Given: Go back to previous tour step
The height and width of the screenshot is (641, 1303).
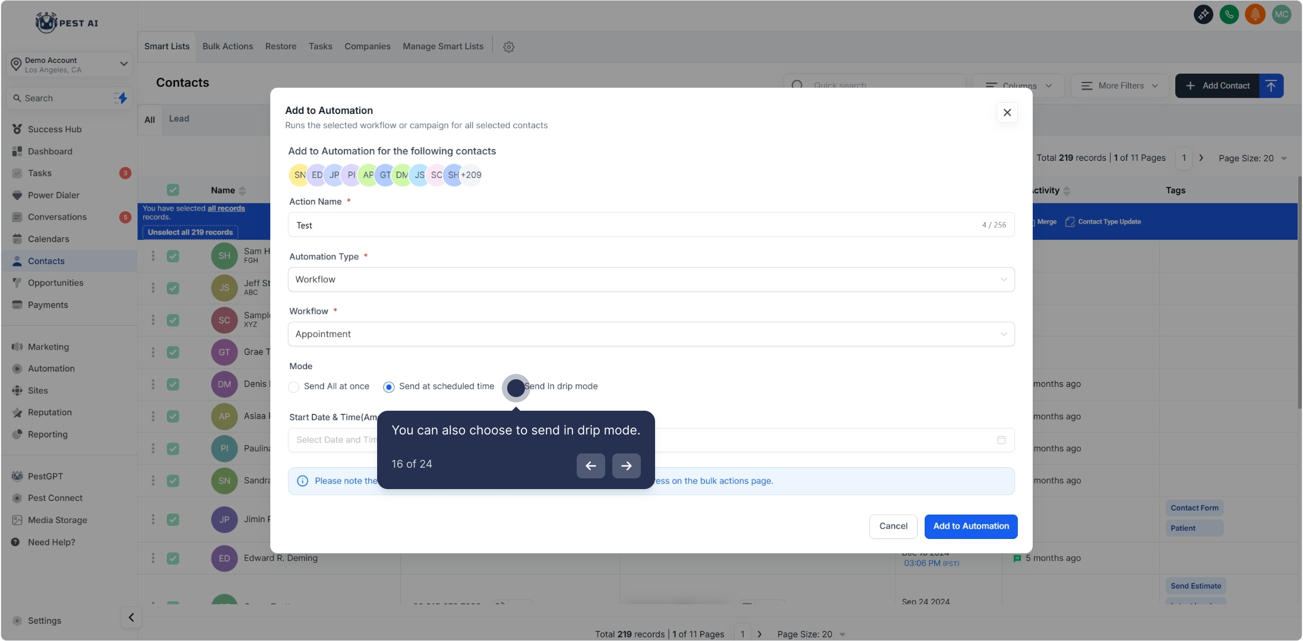Looking at the screenshot, I should click(x=590, y=466).
